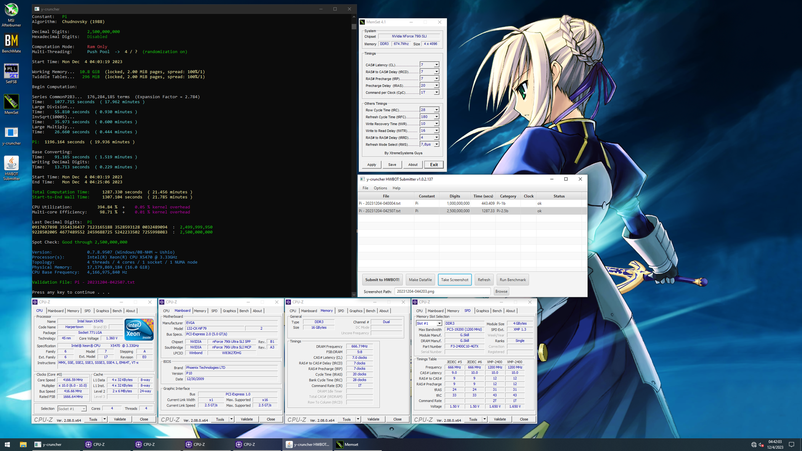Click y-cruncher console title bar icon
The image size is (802, 451).
37,9
